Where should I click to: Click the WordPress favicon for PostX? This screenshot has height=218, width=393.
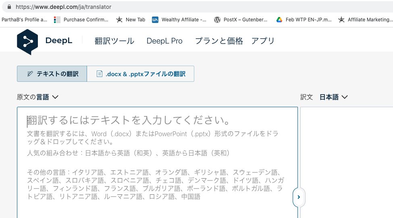click(217, 20)
